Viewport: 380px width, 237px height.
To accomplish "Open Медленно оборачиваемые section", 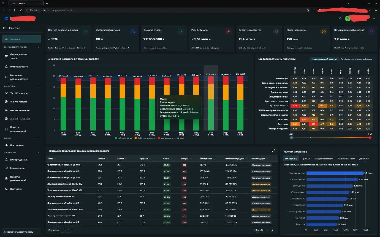I will 21,77.
